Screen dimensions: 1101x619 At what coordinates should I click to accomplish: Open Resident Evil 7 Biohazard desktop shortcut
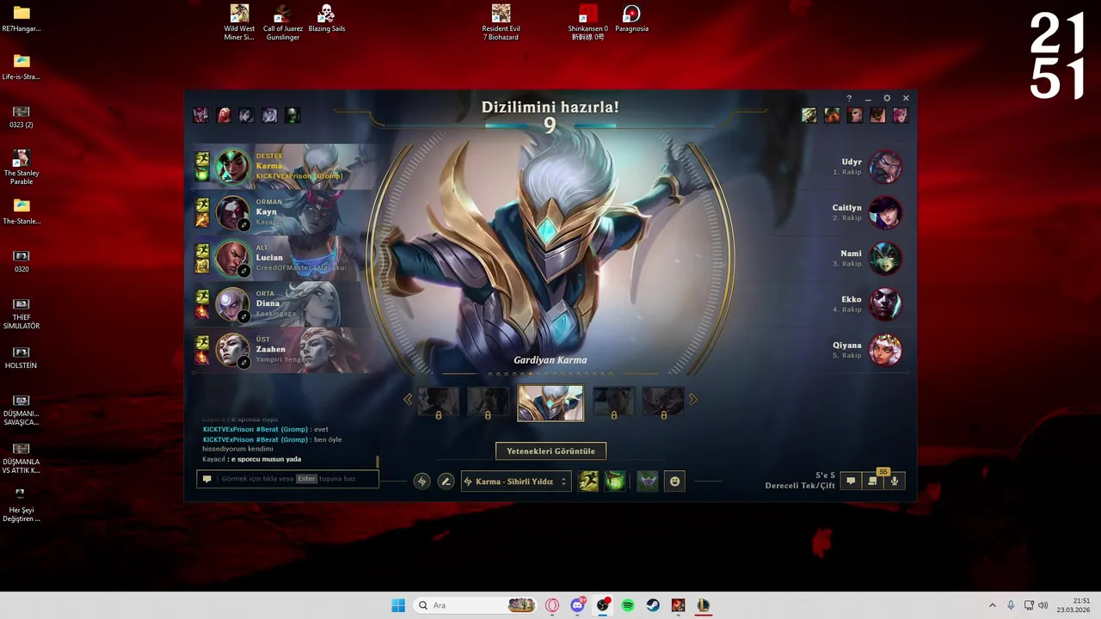501,23
